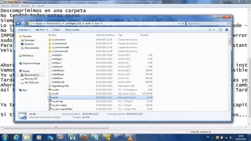Image resolution: width=251 pixels, height=141 pixels.
Task: Select Disco local (C:) in navigation pane
Action: pyautogui.click(x=32, y=75)
